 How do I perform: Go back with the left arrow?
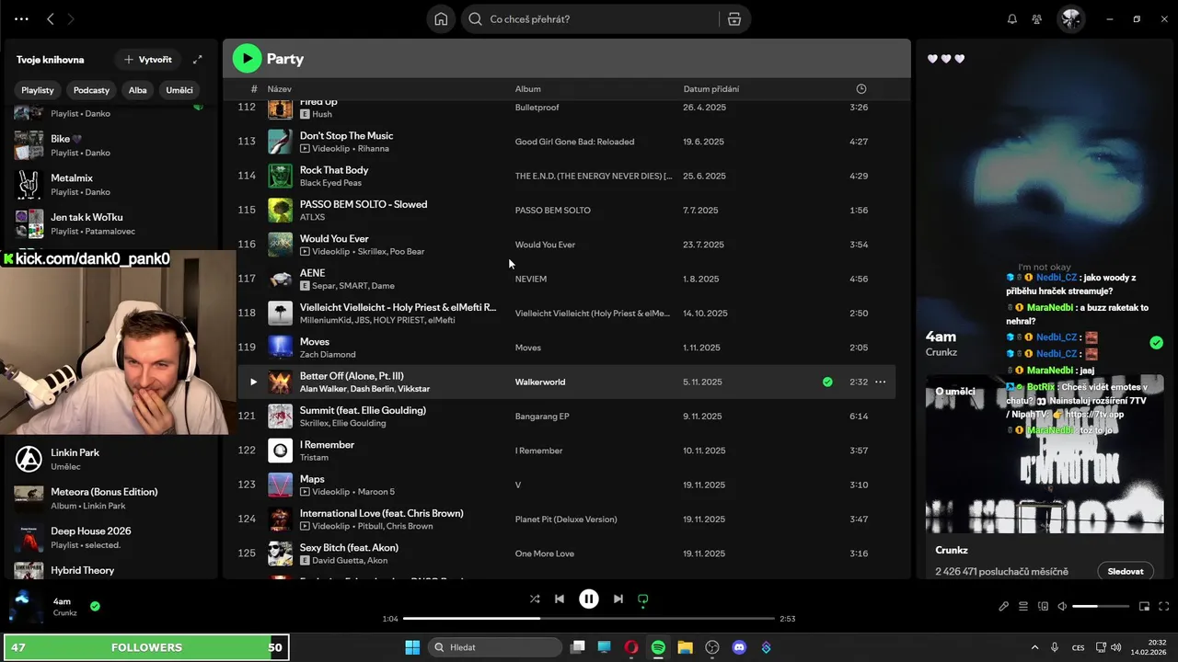pos(51,19)
